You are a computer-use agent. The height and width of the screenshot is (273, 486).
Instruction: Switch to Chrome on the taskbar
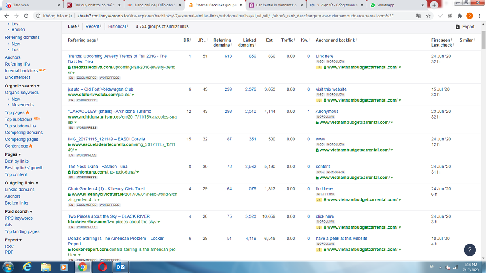(83, 267)
